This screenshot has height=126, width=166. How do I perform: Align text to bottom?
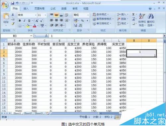(61, 15)
